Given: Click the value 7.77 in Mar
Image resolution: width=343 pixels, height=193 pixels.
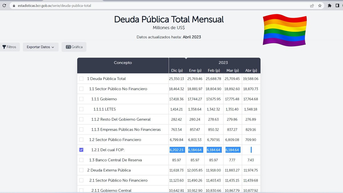Looking at the screenshot, I should 232,160.
